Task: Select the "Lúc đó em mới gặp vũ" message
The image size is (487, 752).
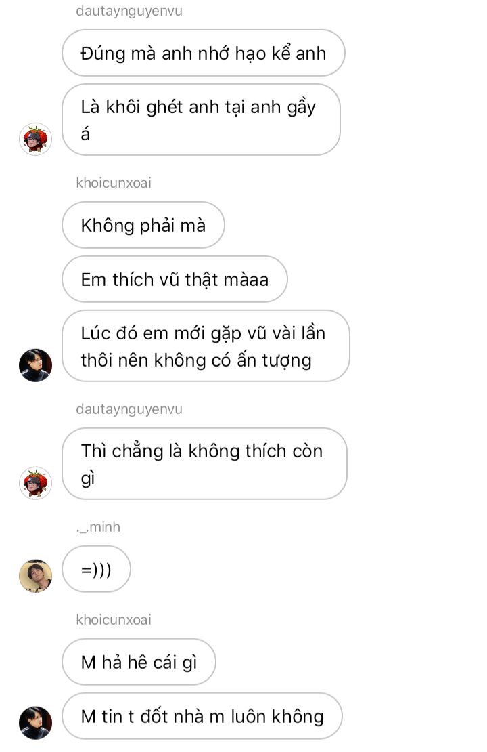Action: (x=206, y=346)
